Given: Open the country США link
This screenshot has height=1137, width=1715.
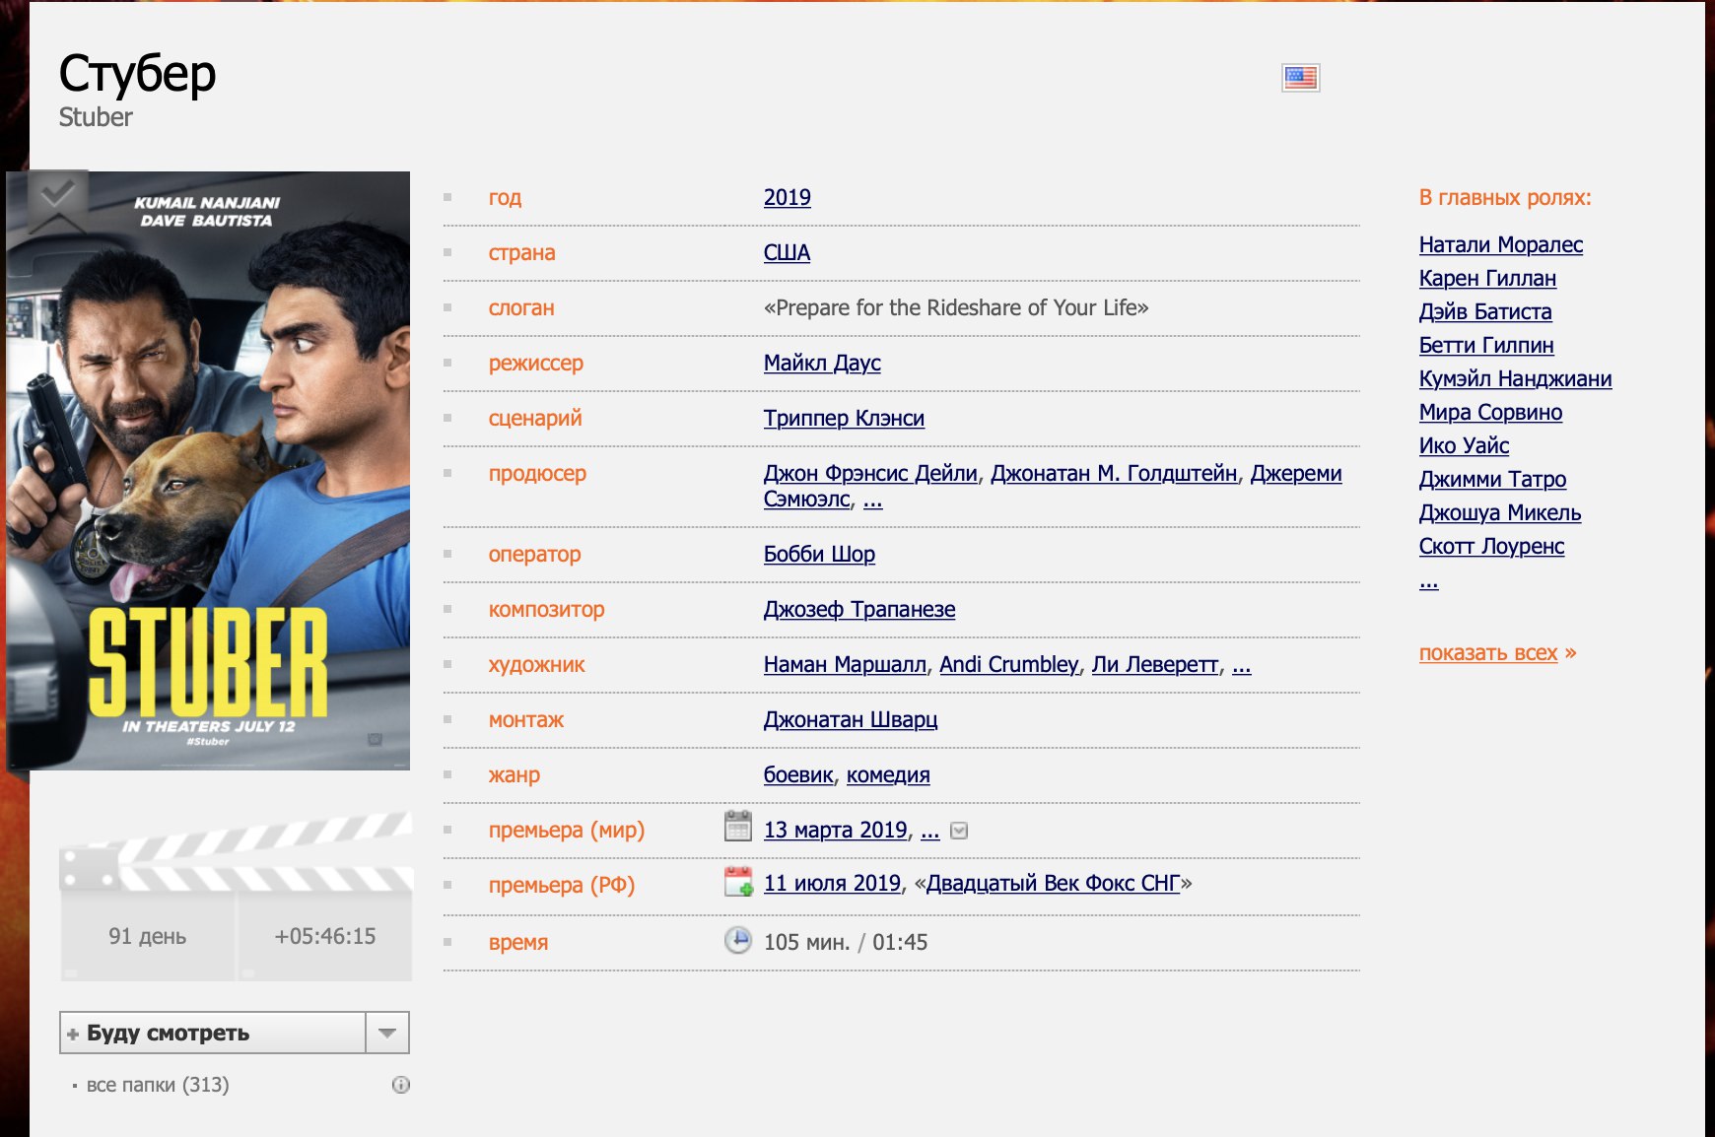Looking at the screenshot, I should [787, 252].
